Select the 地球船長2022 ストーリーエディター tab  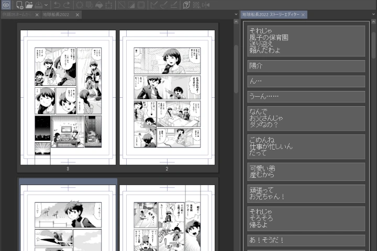point(271,15)
